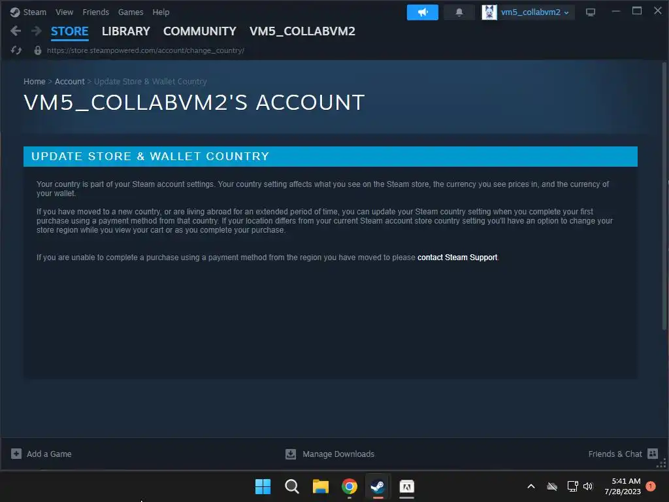Switch to Big Picture mode monitor icon
The height and width of the screenshot is (502, 669).
591,12
